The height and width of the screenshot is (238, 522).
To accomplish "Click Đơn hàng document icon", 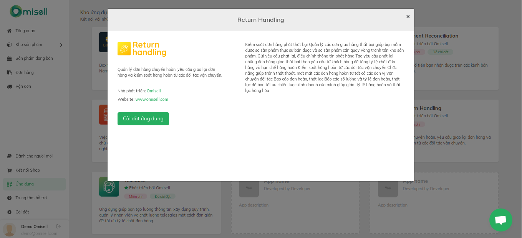I will pyautogui.click(x=9, y=72).
